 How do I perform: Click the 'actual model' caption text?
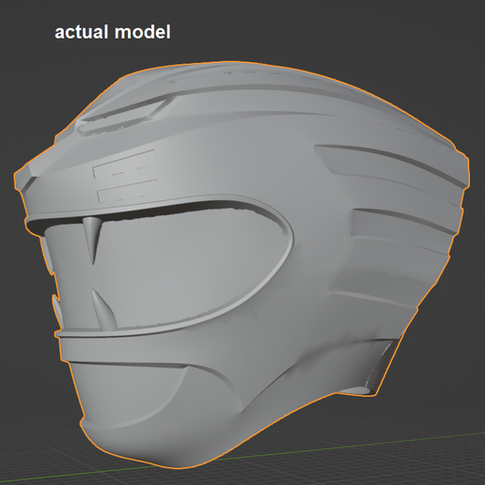point(113,32)
